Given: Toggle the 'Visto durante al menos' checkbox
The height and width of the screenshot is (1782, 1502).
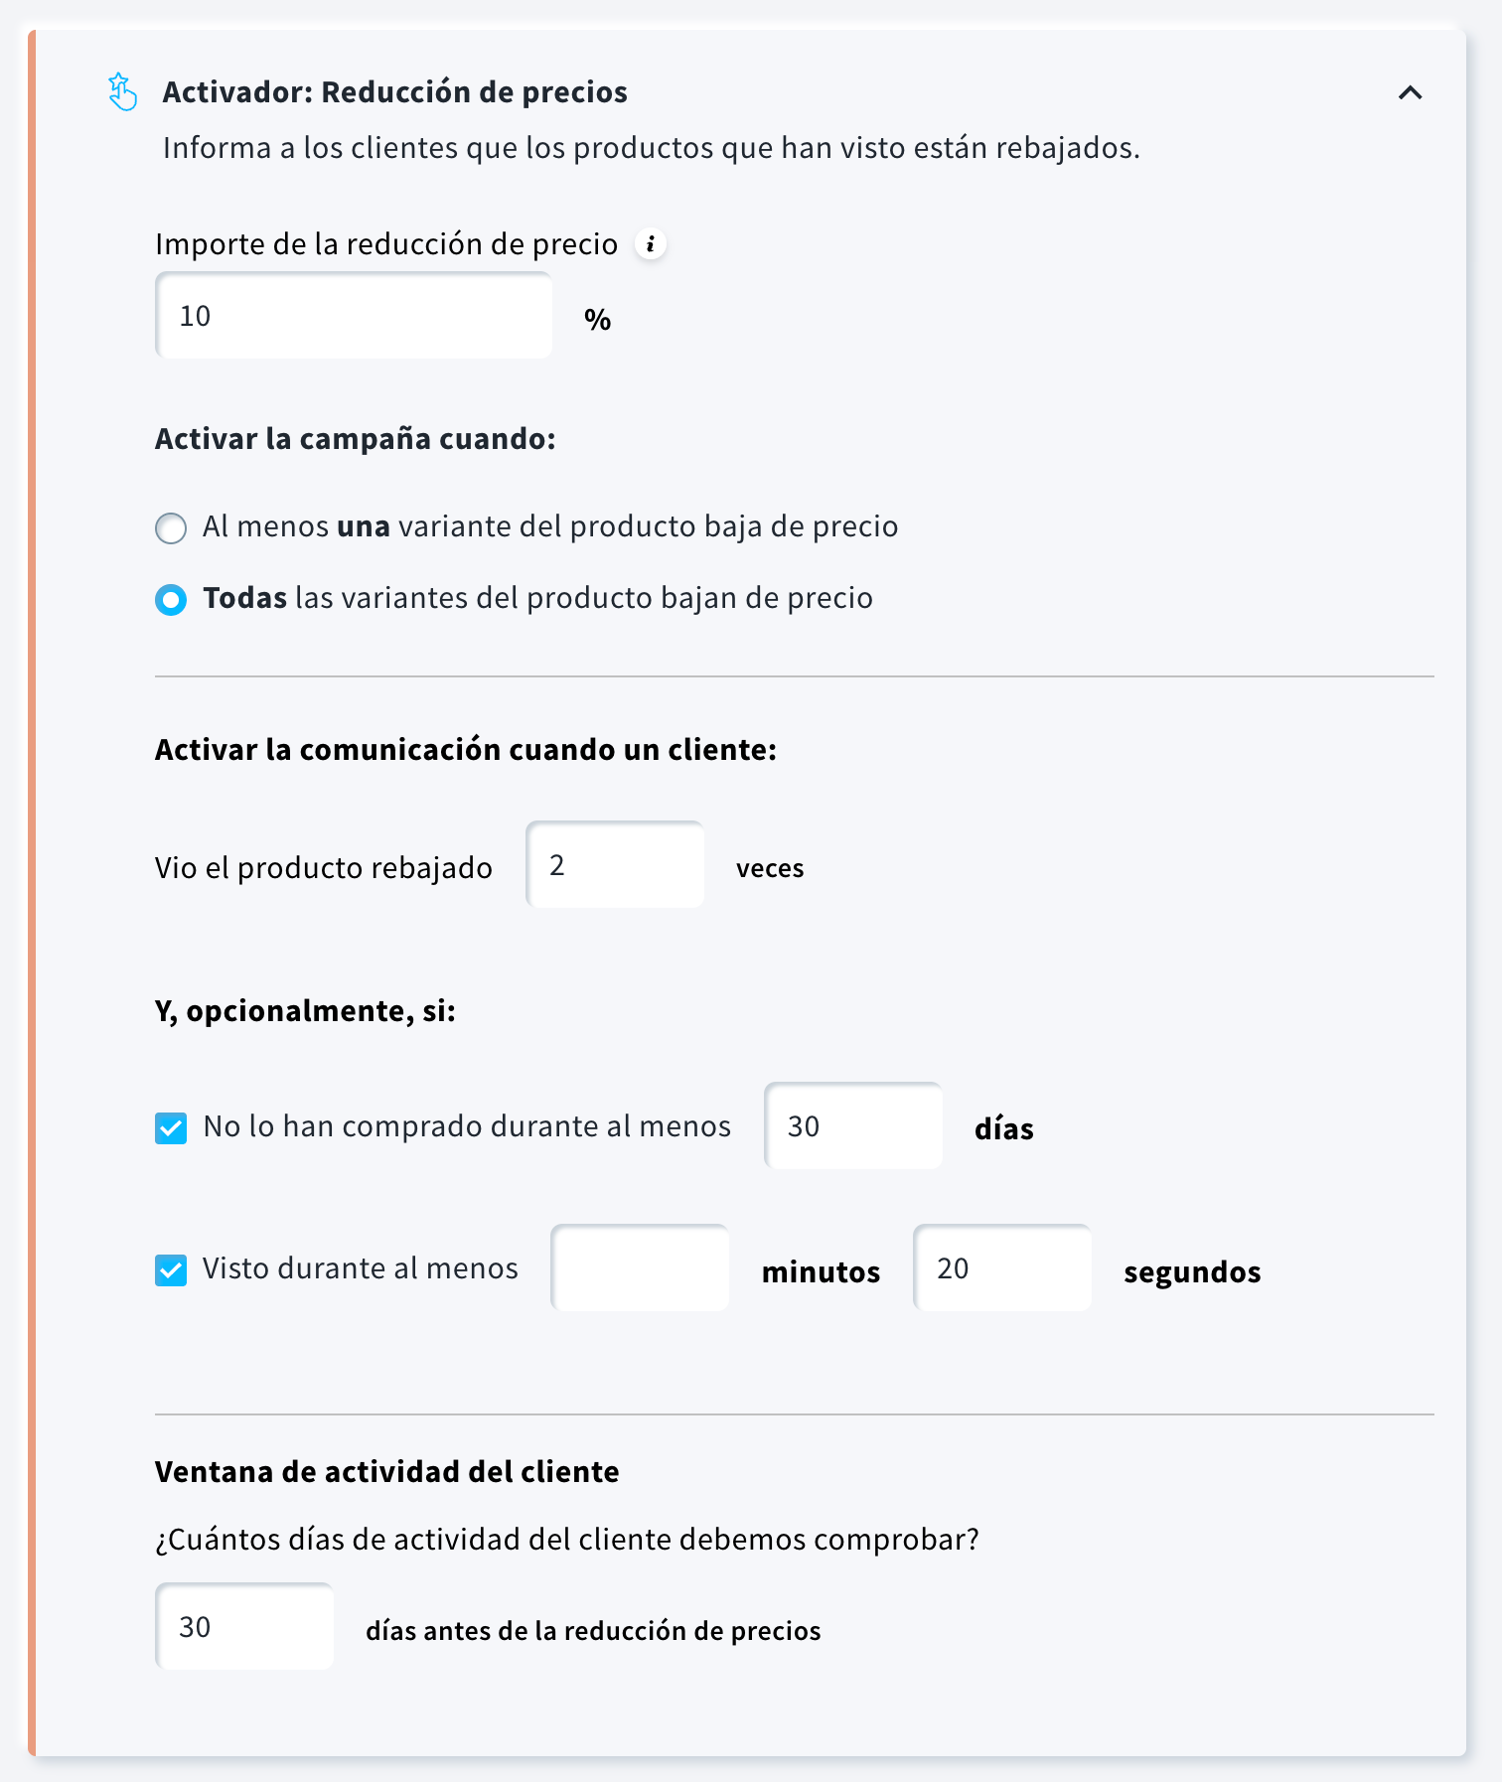Looking at the screenshot, I should [171, 1270].
